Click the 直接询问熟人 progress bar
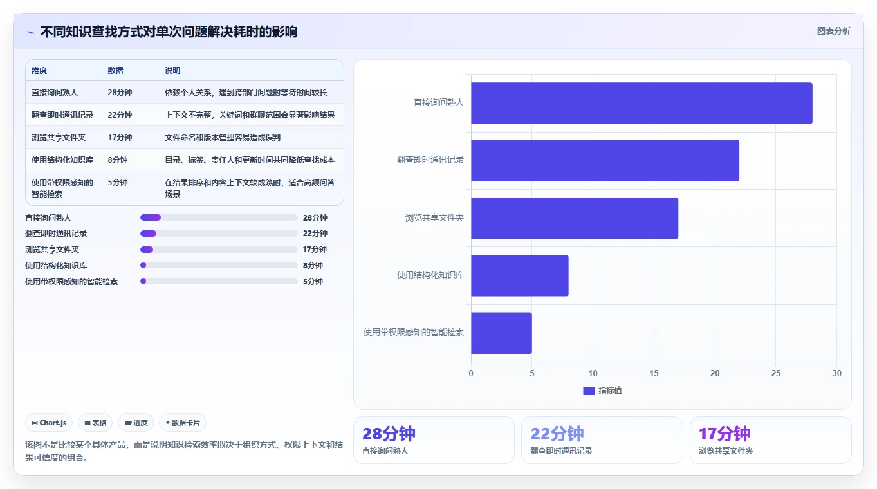The height and width of the screenshot is (489, 877). (x=219, y=217)
